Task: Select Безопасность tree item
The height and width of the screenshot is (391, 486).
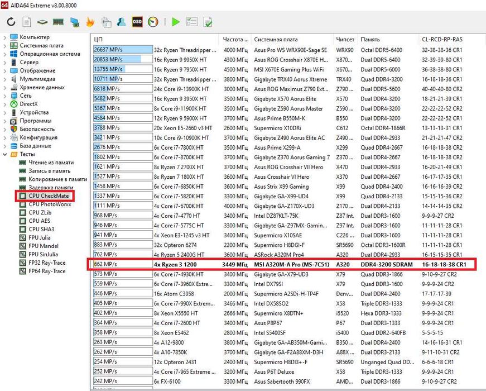Action: pyautogui.click(x=37, y=129)
